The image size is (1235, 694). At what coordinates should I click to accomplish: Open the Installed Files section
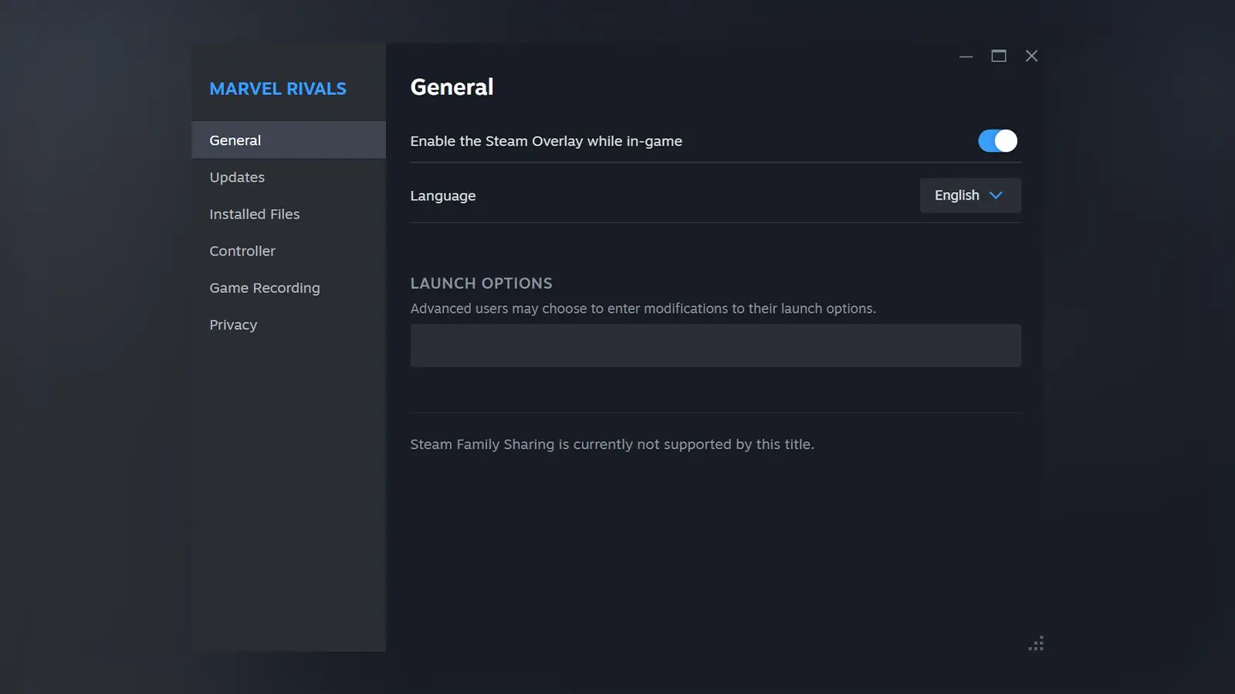click(x=254, y=214)
